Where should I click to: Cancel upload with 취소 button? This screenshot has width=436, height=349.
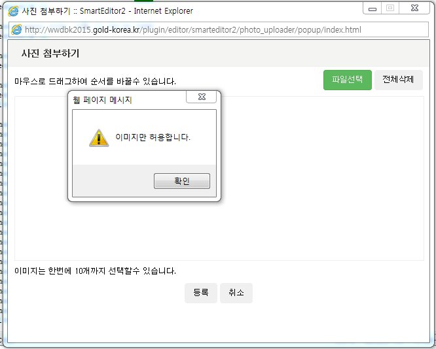(236, 293)
